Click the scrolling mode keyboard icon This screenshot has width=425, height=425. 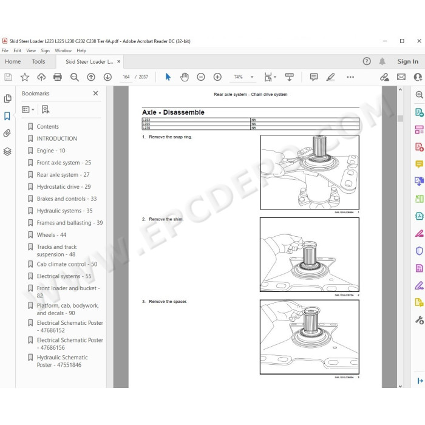[289, 77]
